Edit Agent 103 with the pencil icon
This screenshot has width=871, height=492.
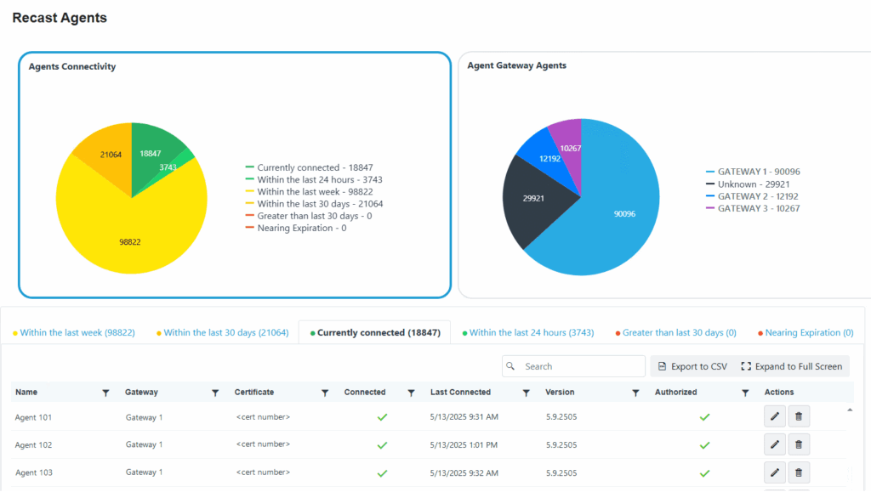point(774,472)
